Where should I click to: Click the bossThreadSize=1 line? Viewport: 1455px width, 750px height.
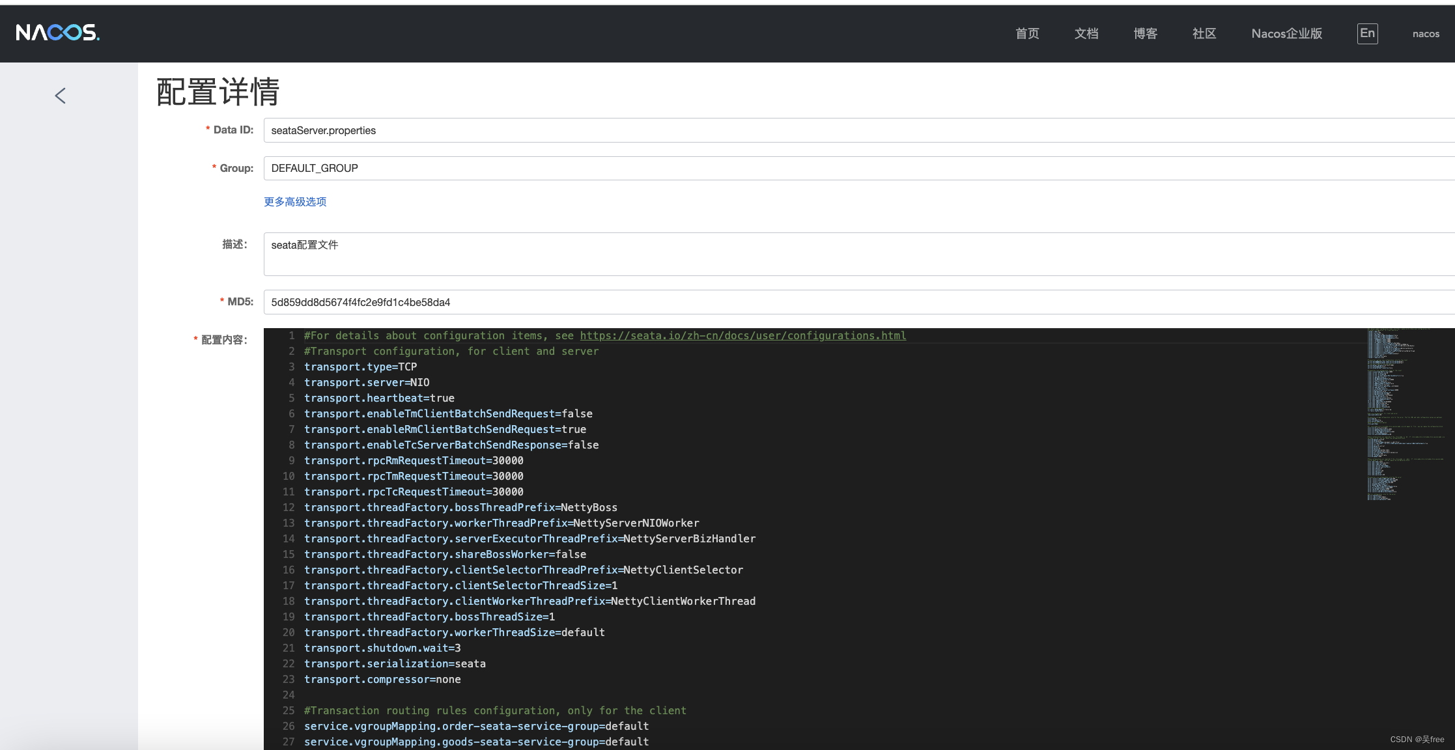[429, 617]
